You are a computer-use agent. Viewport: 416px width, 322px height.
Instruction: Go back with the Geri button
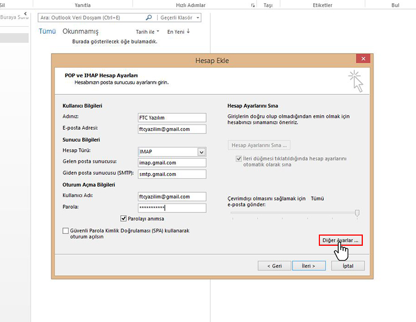pyautogui.click(x=274, y=266)
